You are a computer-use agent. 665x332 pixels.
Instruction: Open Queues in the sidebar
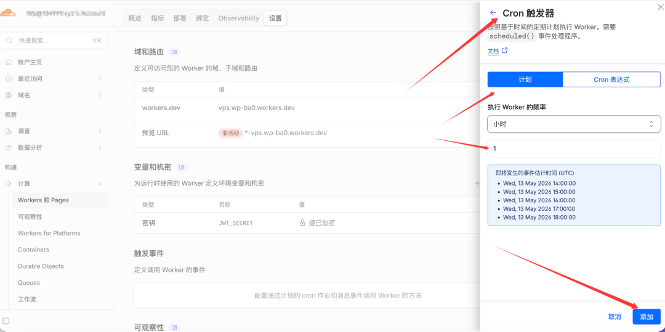29,283
